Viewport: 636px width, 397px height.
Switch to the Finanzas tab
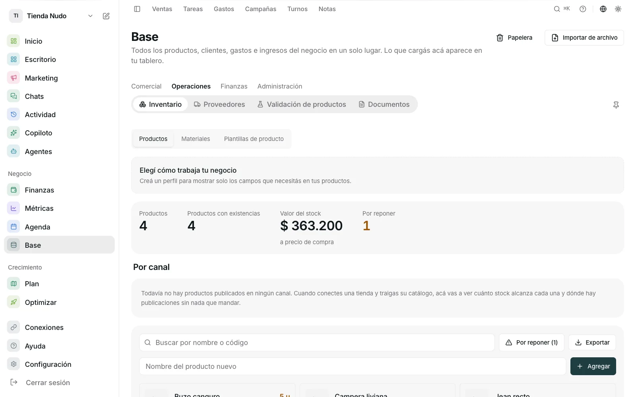234,86
